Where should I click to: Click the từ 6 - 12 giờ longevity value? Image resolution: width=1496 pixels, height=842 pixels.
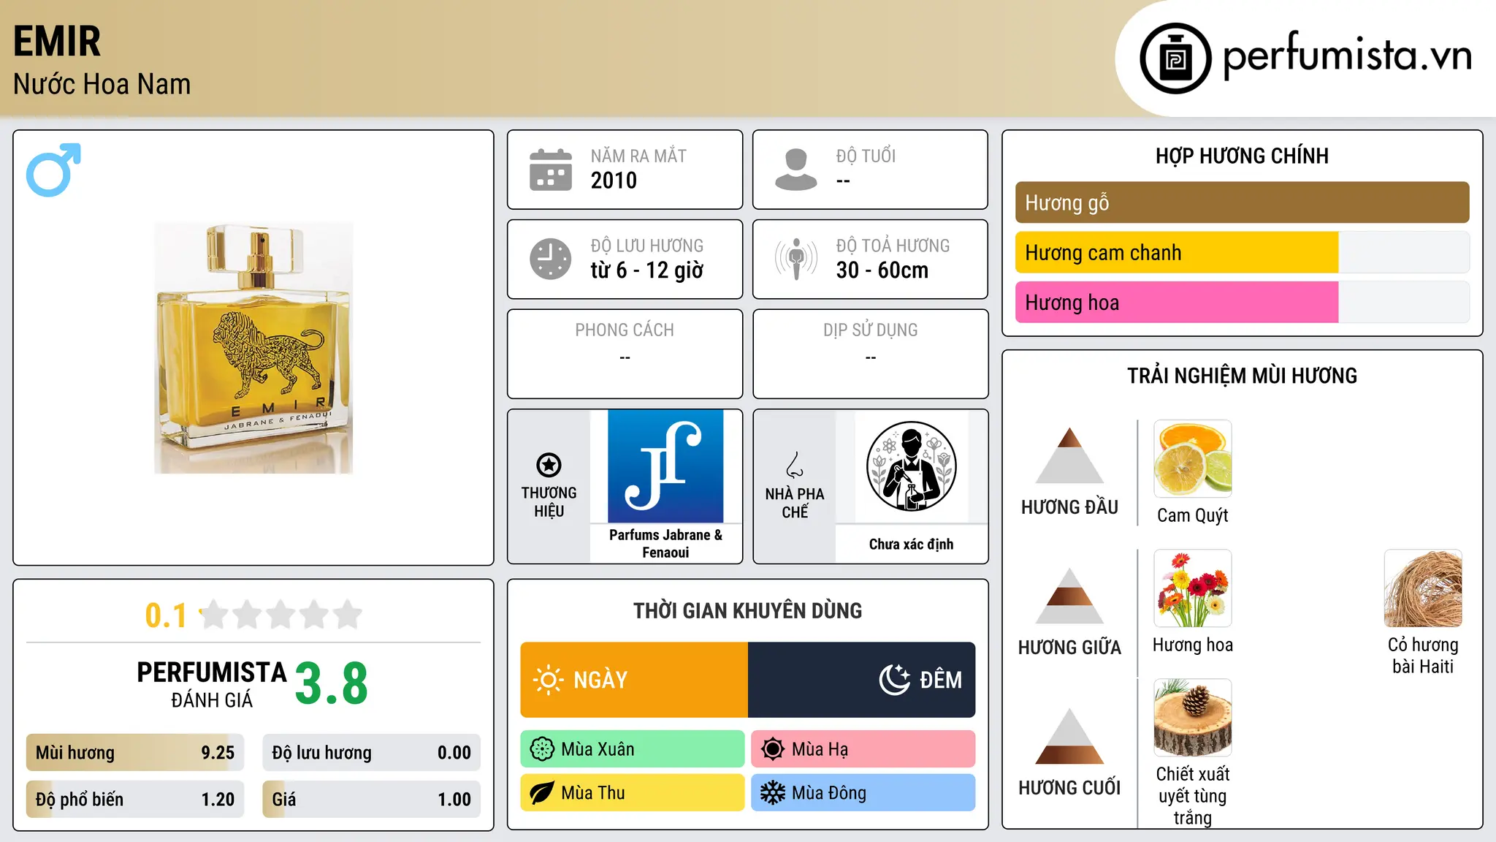click(x=646, y=270)
